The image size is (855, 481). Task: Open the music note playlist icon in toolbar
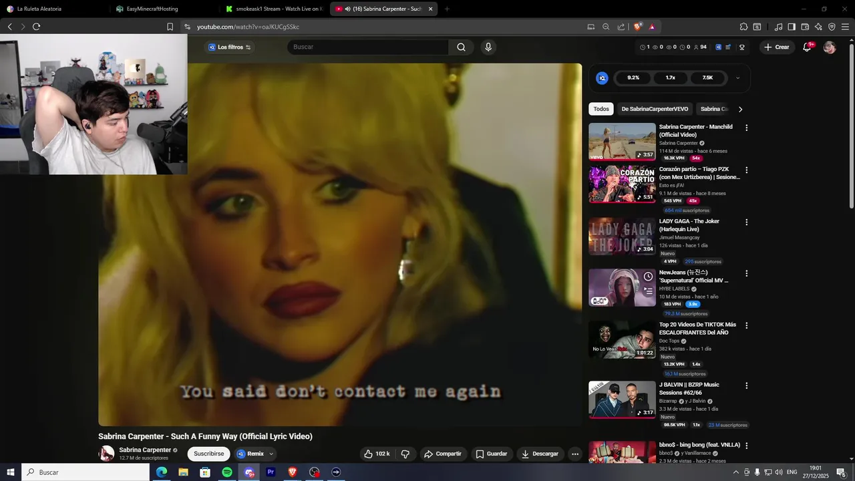[778, 27]
